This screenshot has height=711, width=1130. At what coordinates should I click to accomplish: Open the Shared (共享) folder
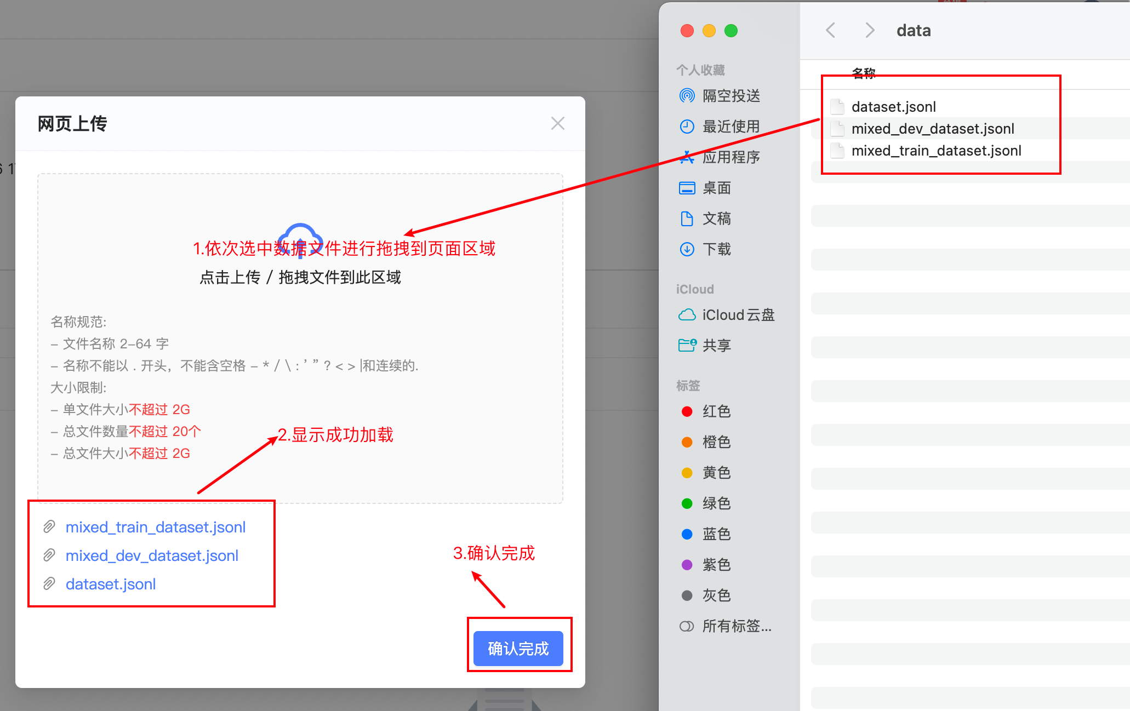coord(716,346)
